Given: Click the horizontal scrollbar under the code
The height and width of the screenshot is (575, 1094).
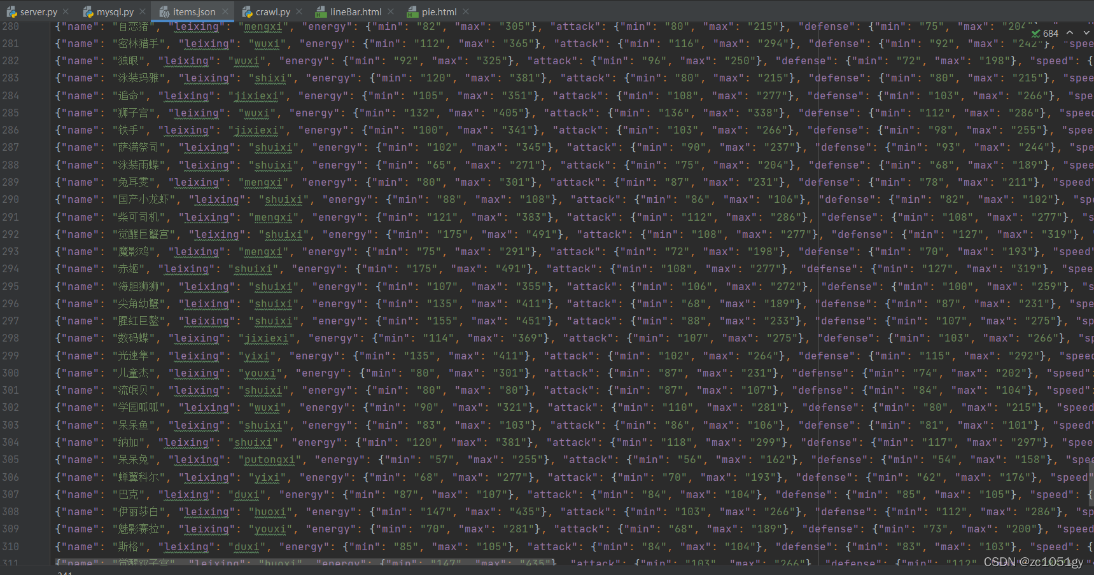Looking at the screenshot, I should [305, 562].
